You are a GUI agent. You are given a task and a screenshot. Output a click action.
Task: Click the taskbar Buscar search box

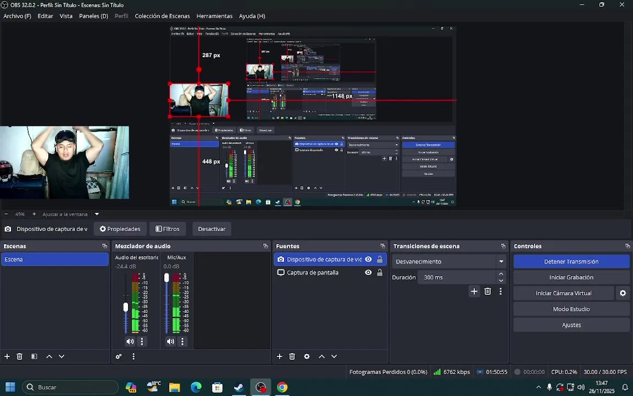70,387
